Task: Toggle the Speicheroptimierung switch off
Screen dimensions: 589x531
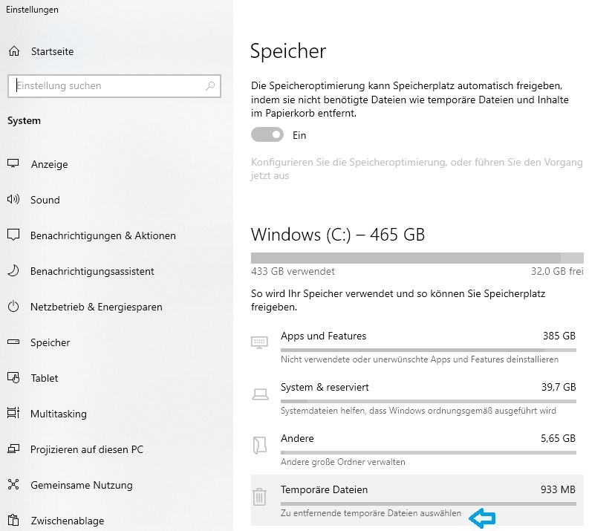Action: click(x=267, y=135)
